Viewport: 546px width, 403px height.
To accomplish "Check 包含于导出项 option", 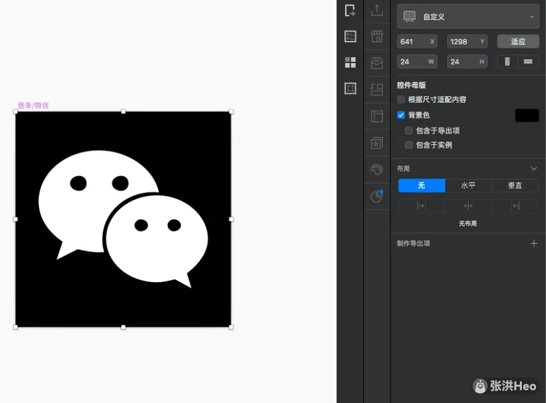I will (x=409, y=130).
